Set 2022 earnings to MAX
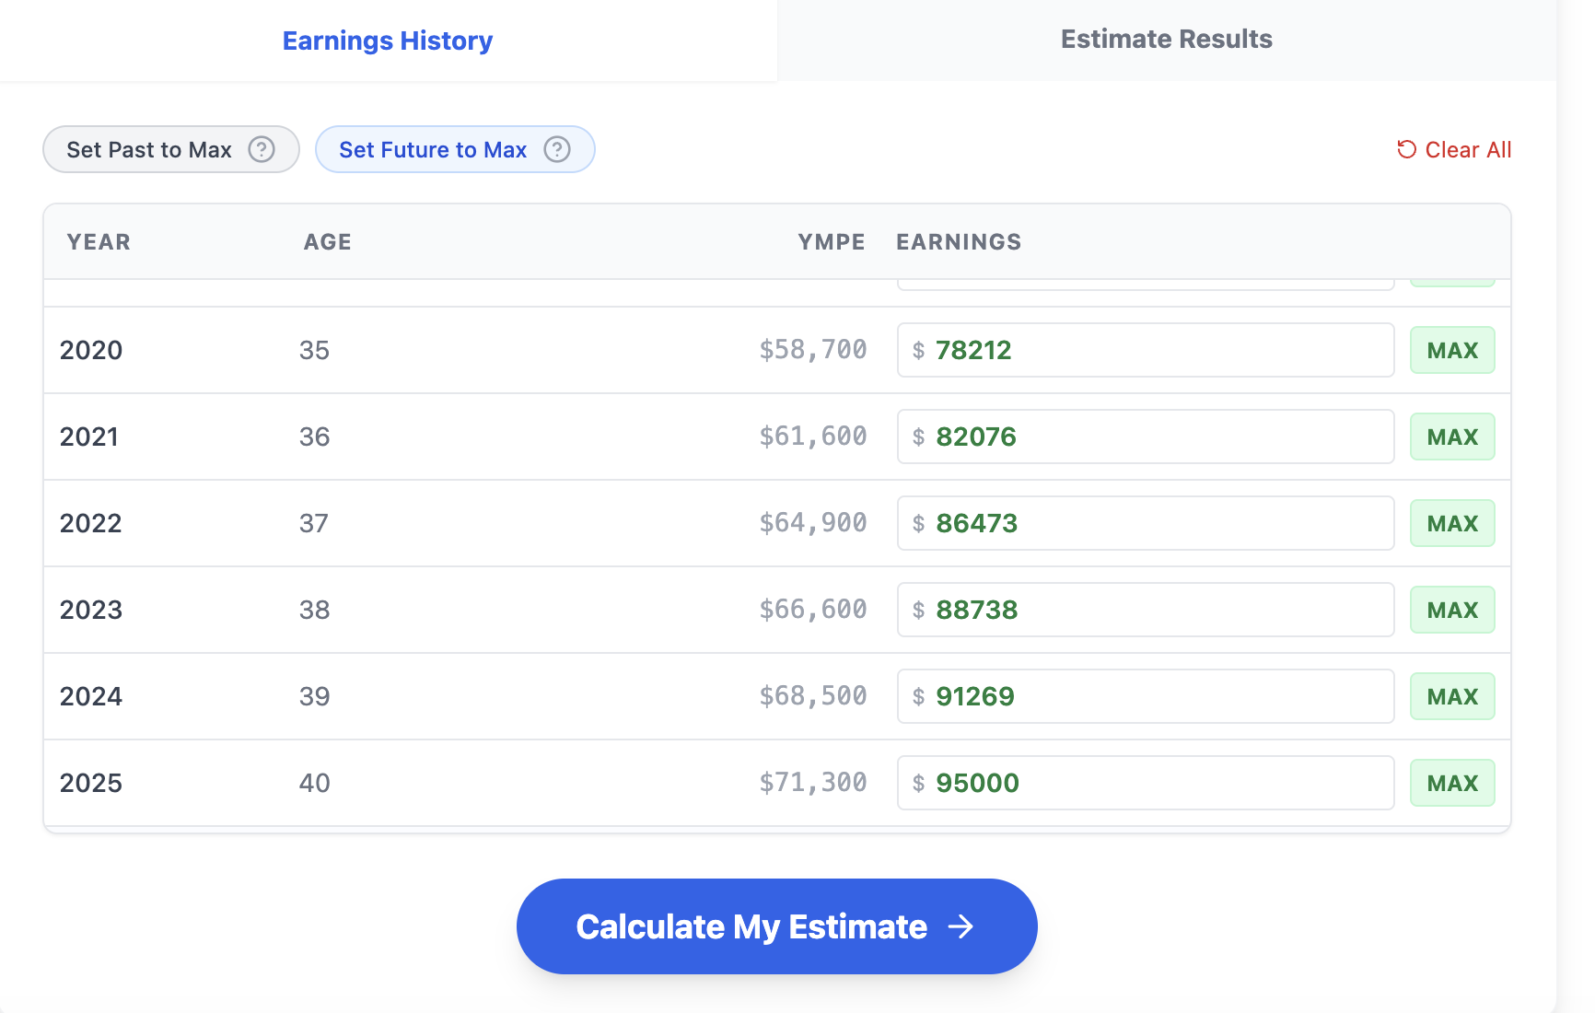 tap(1452, 523)
